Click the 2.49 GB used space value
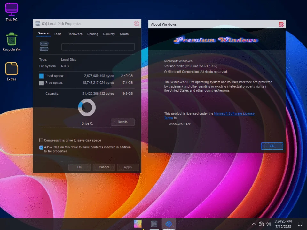The height and width of the screenshot is (230, 307). [x=127, y=76]
